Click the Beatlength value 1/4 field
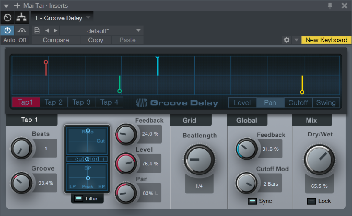The image size is (352, 216). click(x=199, y=186)
